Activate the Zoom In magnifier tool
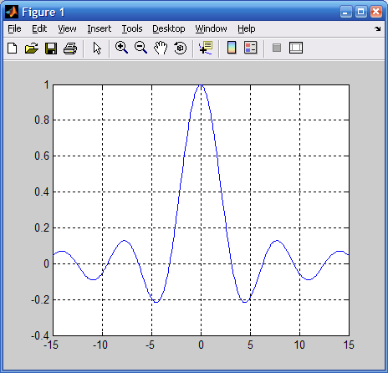 (x=121, y=48)
